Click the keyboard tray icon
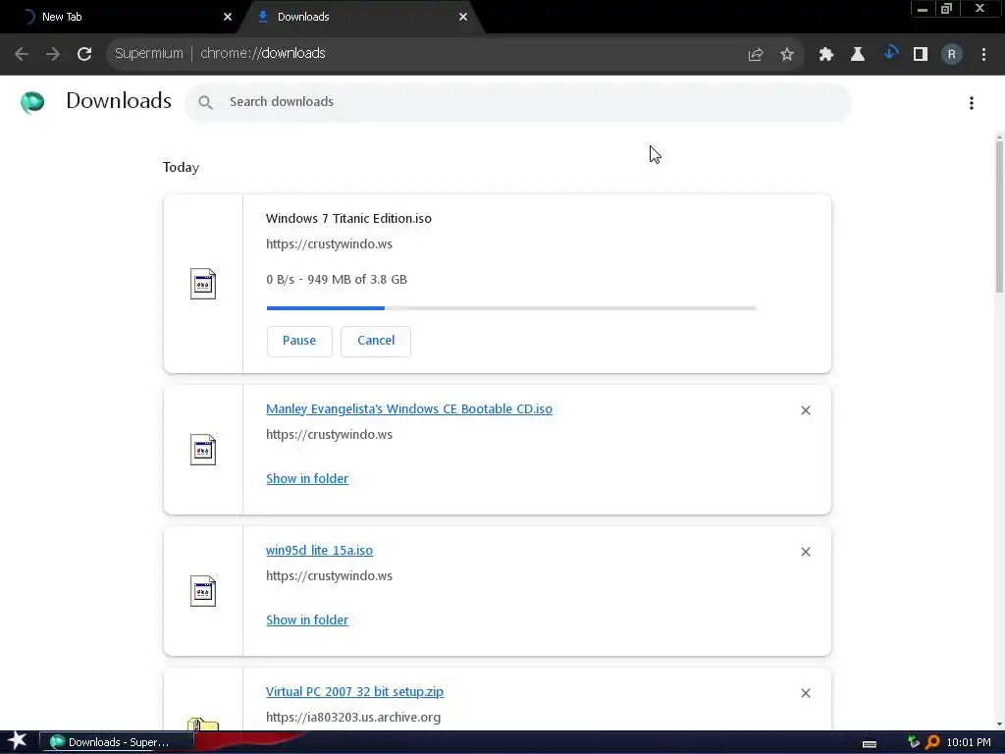Viewport: 1005px width, 754px height. (870, 744)
